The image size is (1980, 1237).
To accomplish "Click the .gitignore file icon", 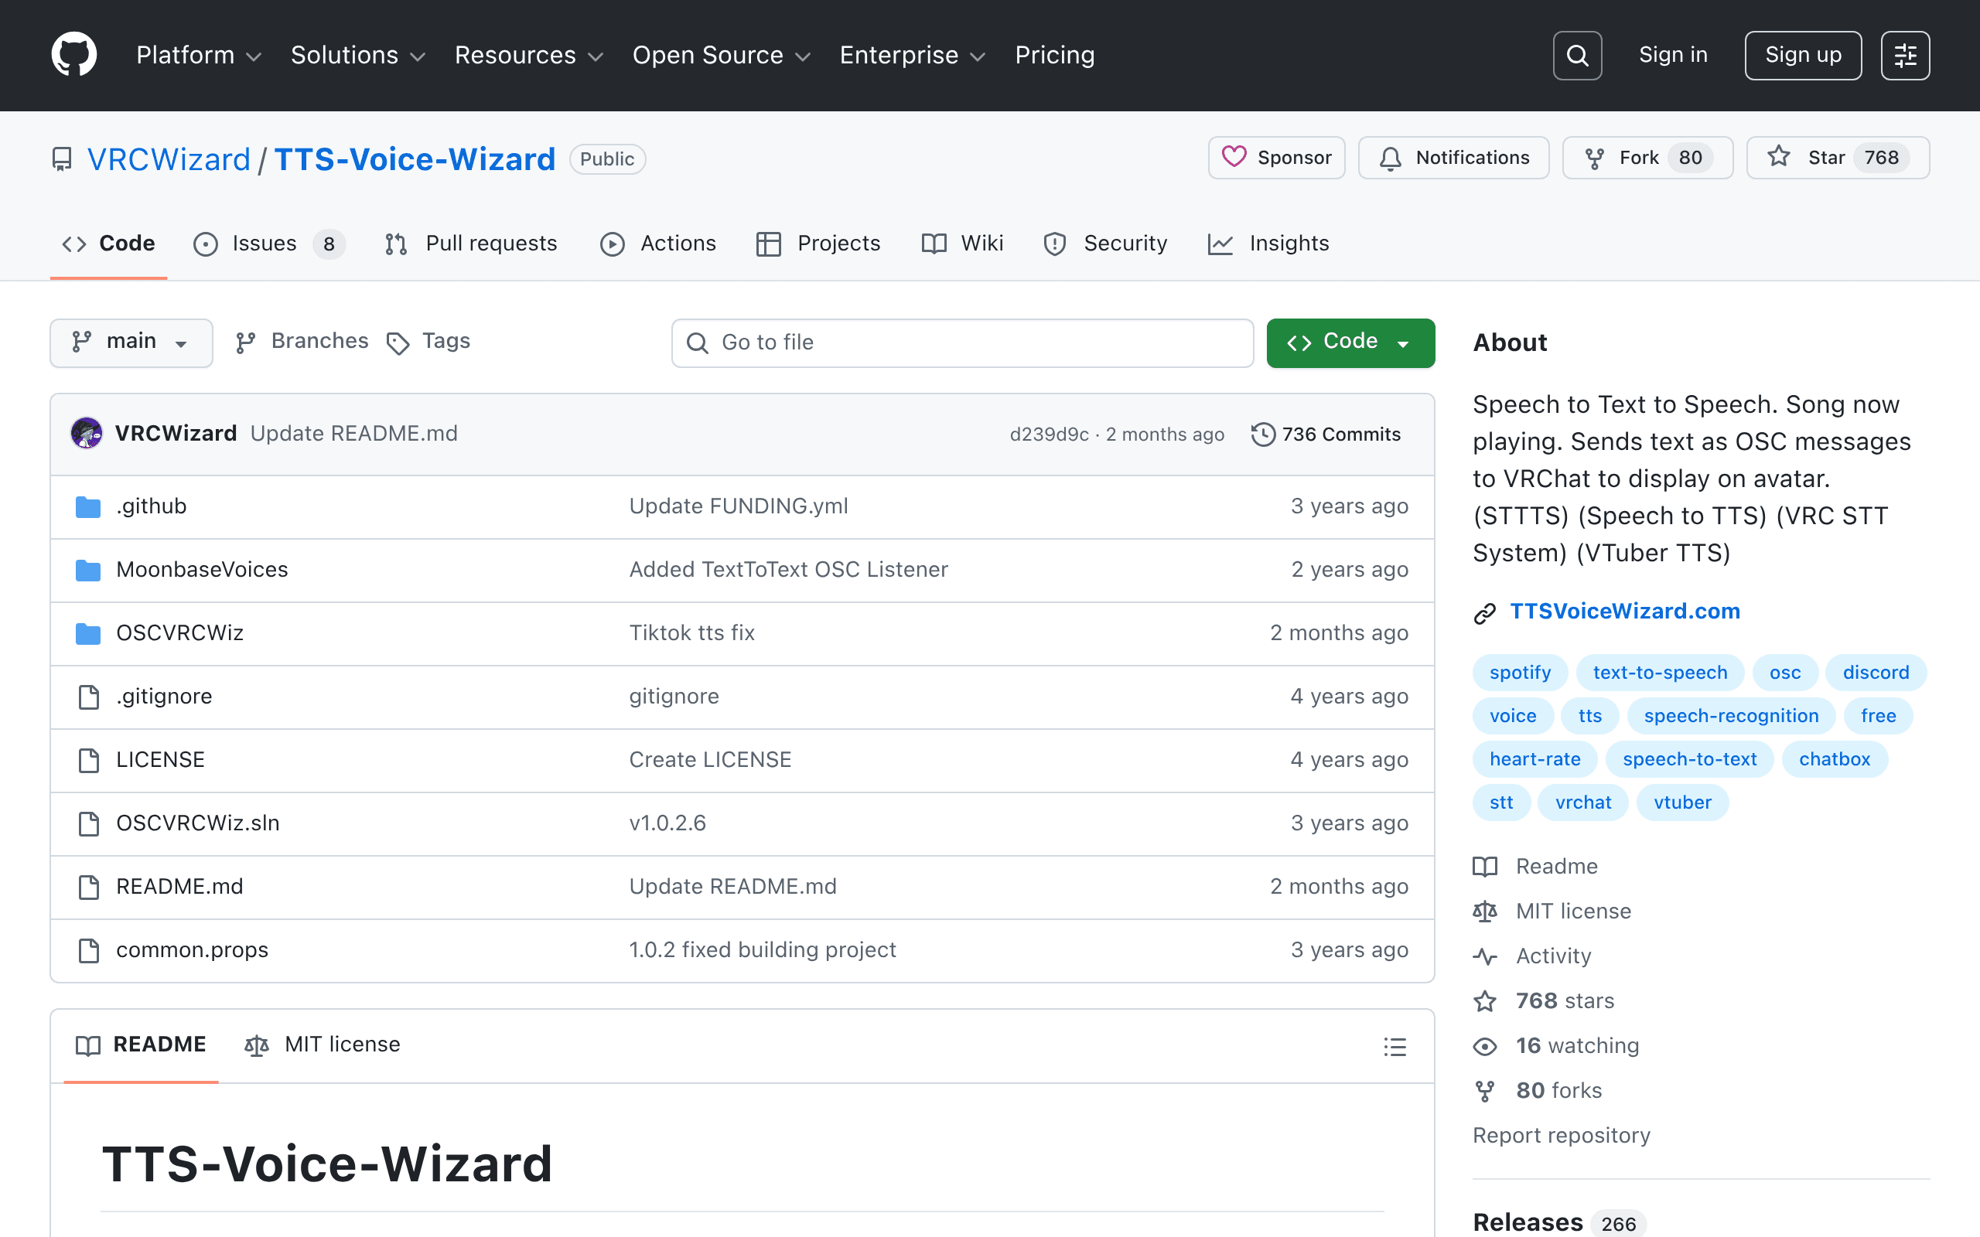I will click(88, 697).
